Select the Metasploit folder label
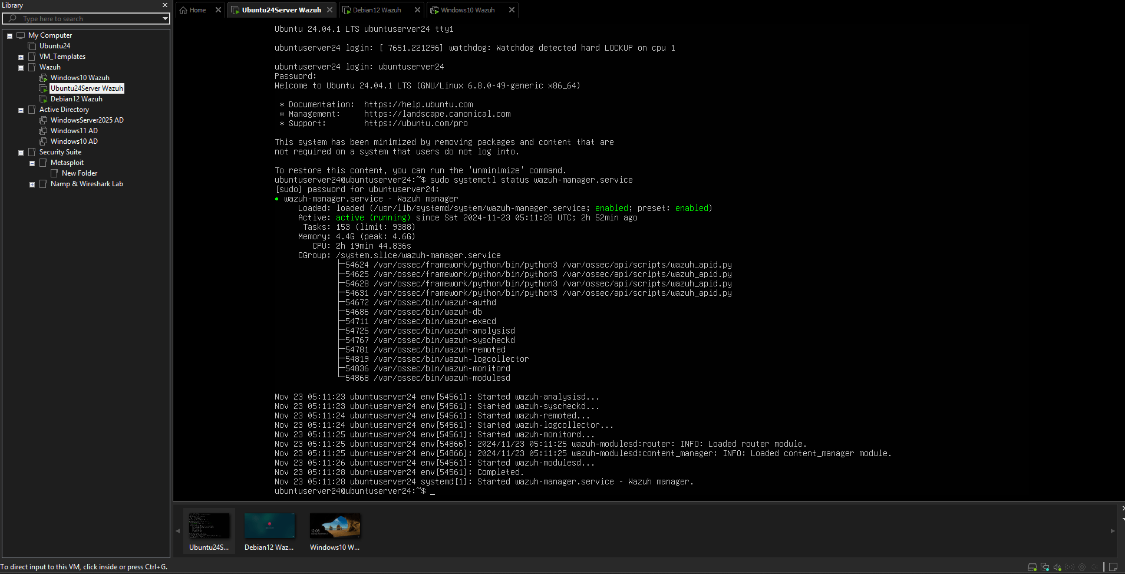 (x=67, y=163)
